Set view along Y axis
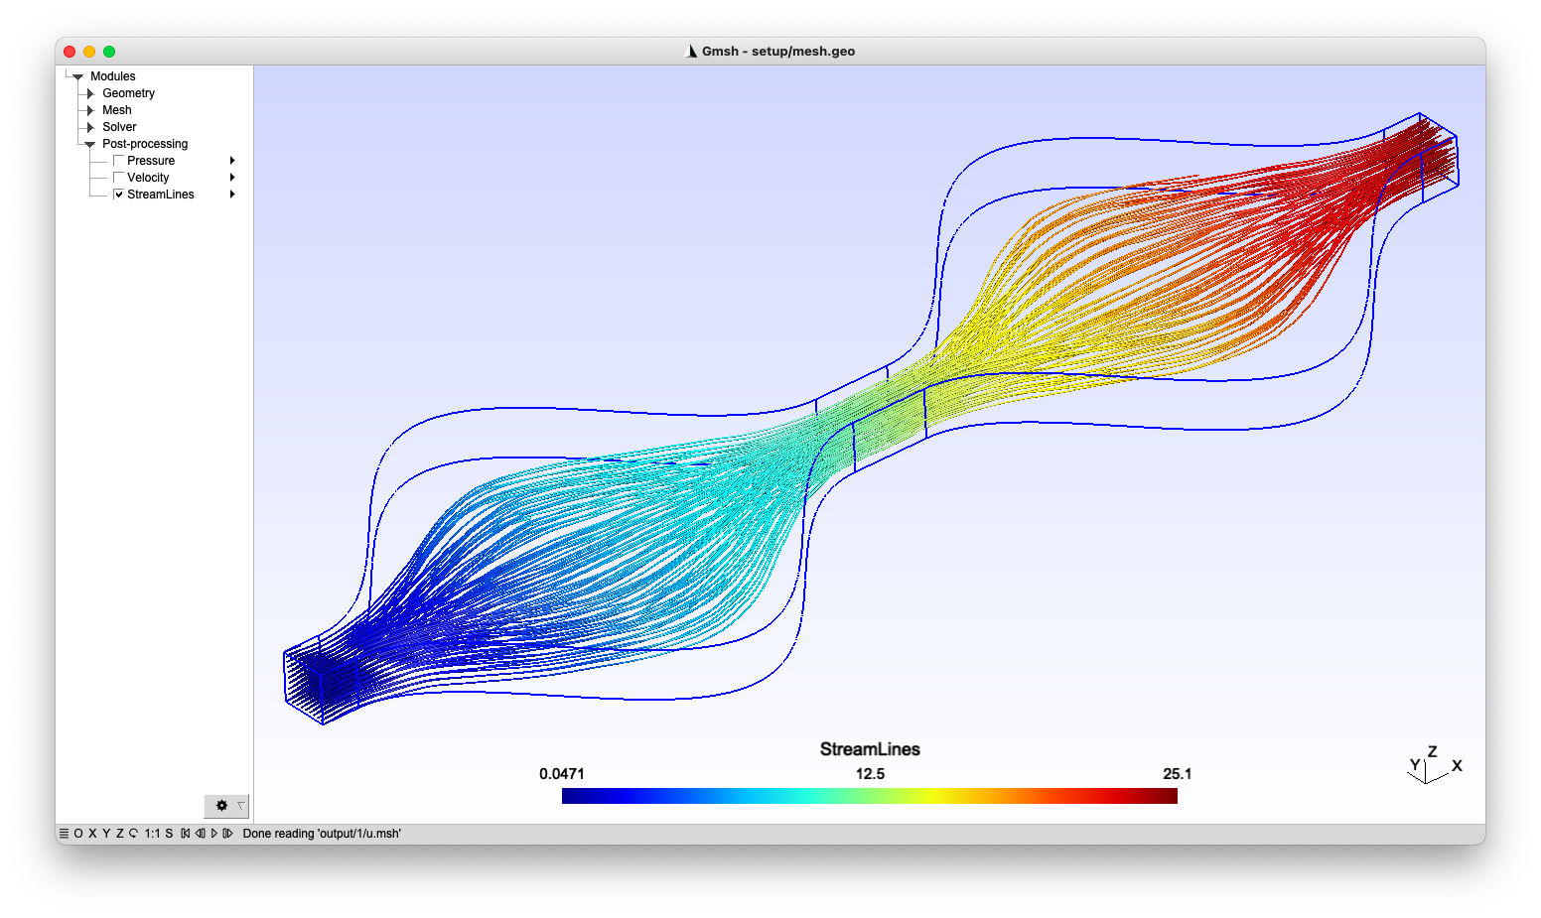 (x=106, y=834)
